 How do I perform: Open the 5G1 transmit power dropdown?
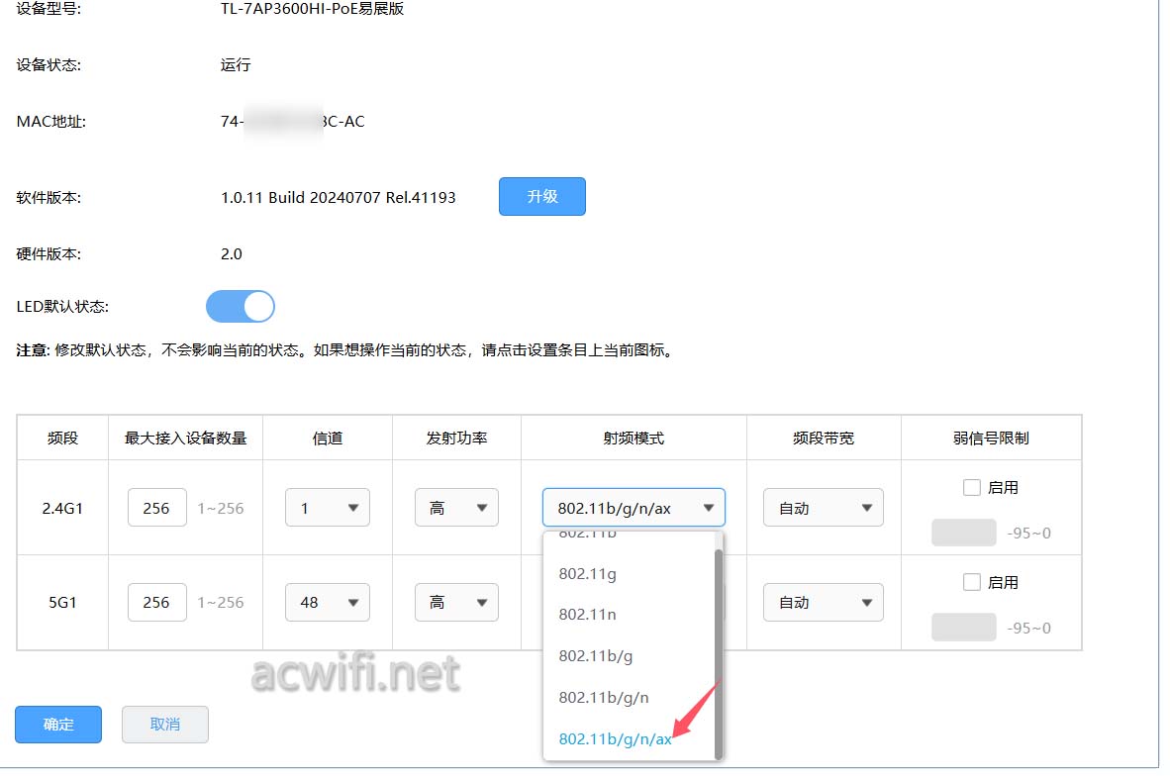(456, 603)
